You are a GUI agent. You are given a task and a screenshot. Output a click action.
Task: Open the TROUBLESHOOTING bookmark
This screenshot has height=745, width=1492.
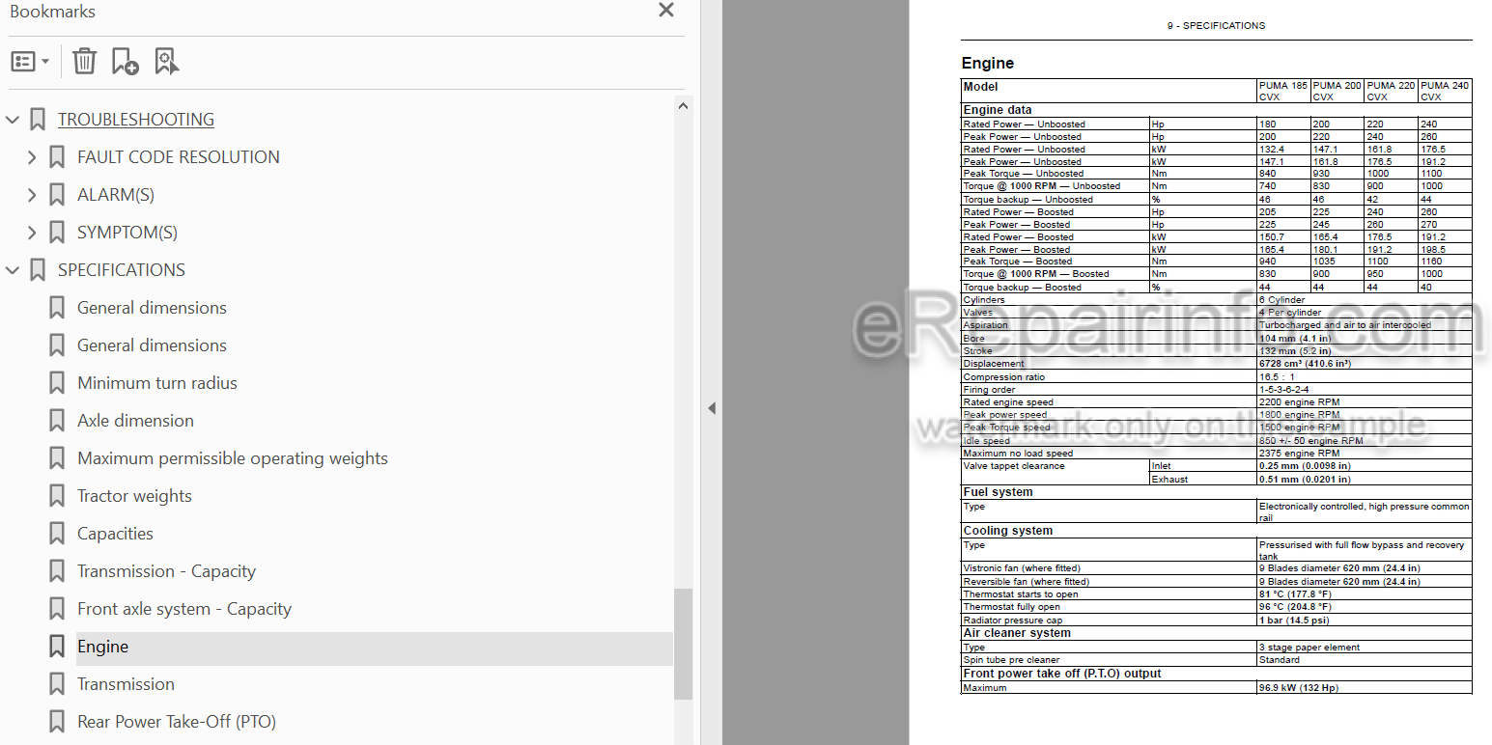click(x=136, y=120)
